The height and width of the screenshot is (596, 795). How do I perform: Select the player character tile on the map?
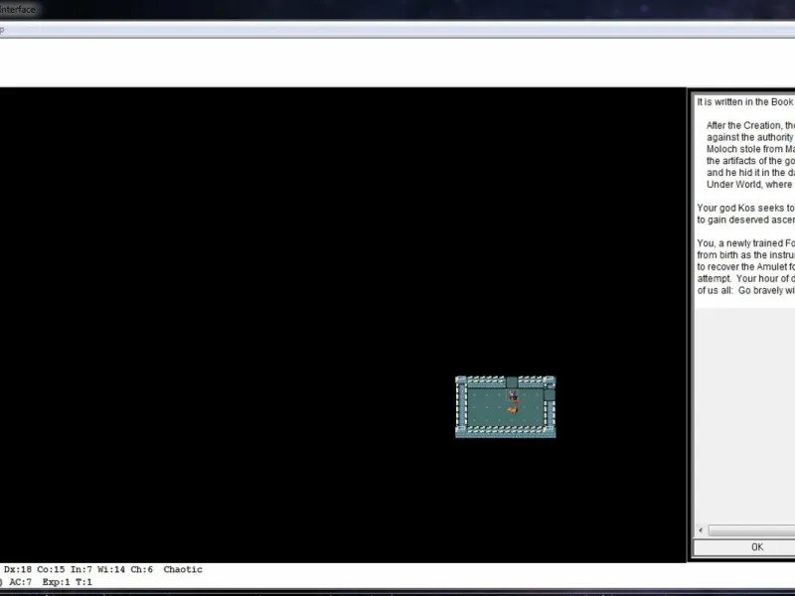click(x=512, y=395)
